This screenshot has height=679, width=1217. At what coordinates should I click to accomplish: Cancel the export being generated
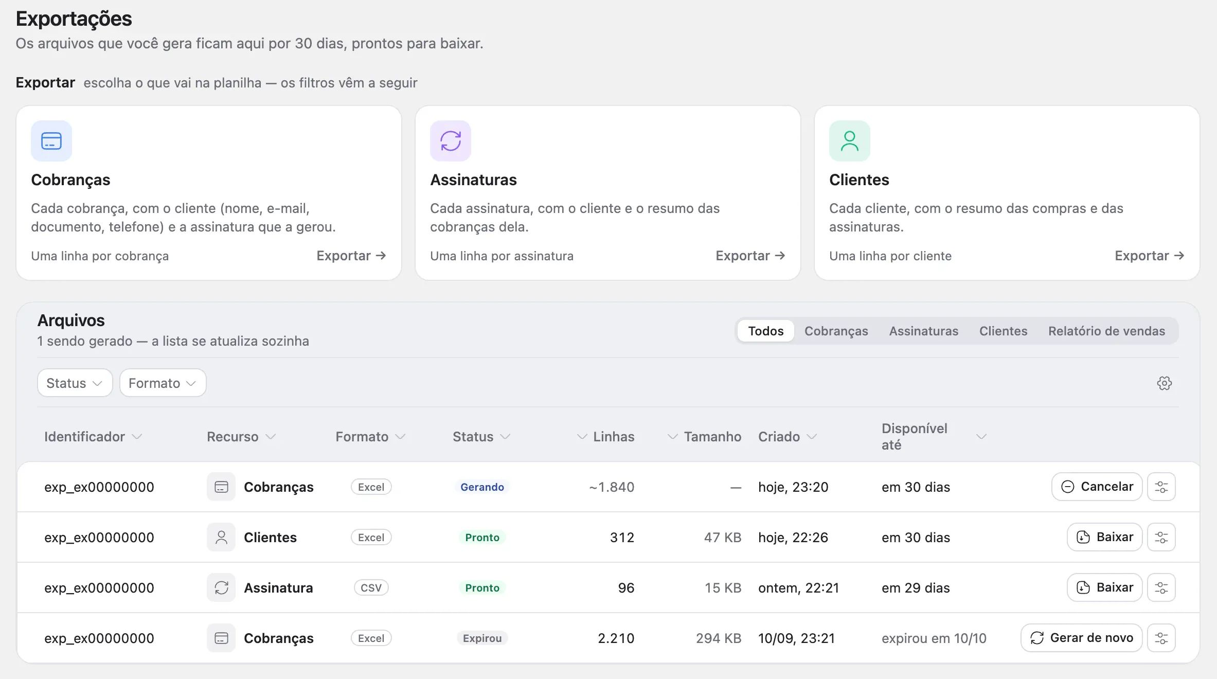point(1097,487)
